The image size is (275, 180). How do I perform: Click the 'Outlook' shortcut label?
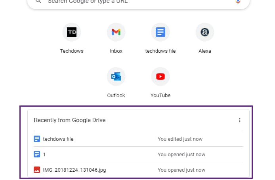tap(116, 96)
